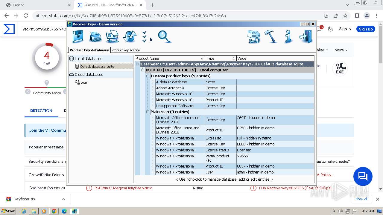Click the Value column header
Screen dimensions: 383x215
pos(275,58)
